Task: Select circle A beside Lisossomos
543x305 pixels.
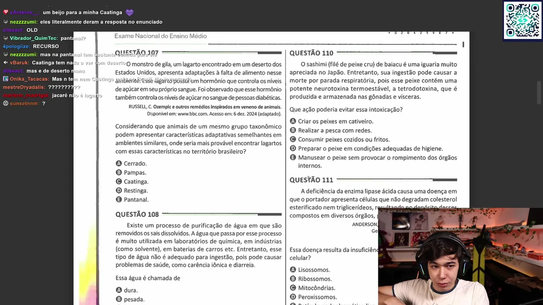Action: 293,270
